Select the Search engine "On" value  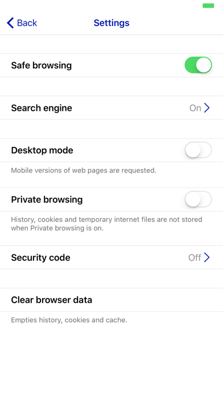[195, 108]
